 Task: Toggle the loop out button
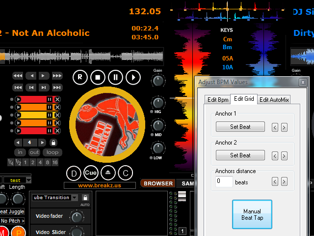34,152
